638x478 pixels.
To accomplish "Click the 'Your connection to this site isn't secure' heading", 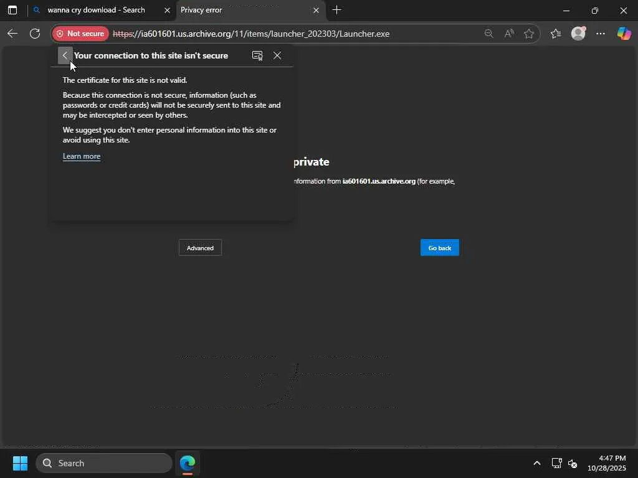I will pos(151,55).
